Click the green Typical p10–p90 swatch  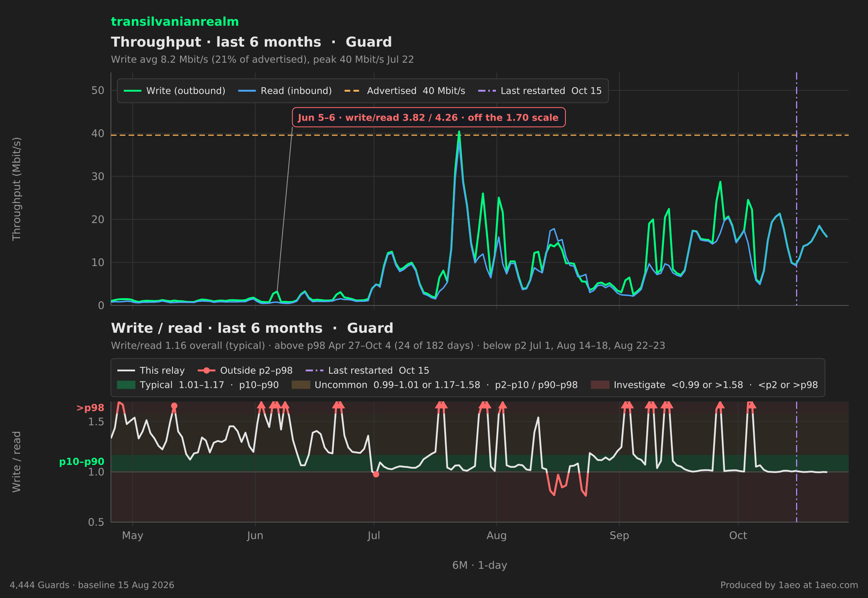[126, 385]
